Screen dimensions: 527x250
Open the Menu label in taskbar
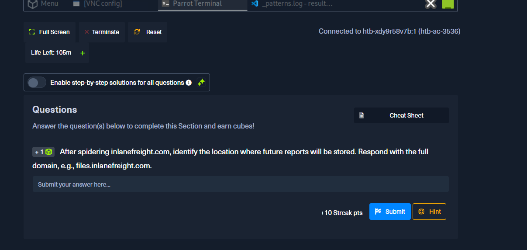[x=49, y=3]
